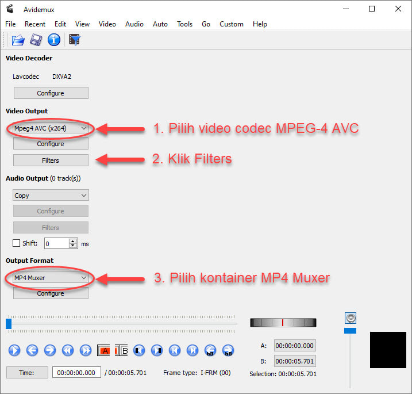
Task: Click marker B time field 00:00:05.701
Action: pos(295,361)
